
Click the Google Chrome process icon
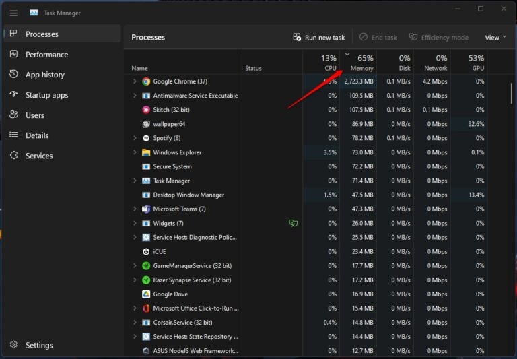pos(146,81)
